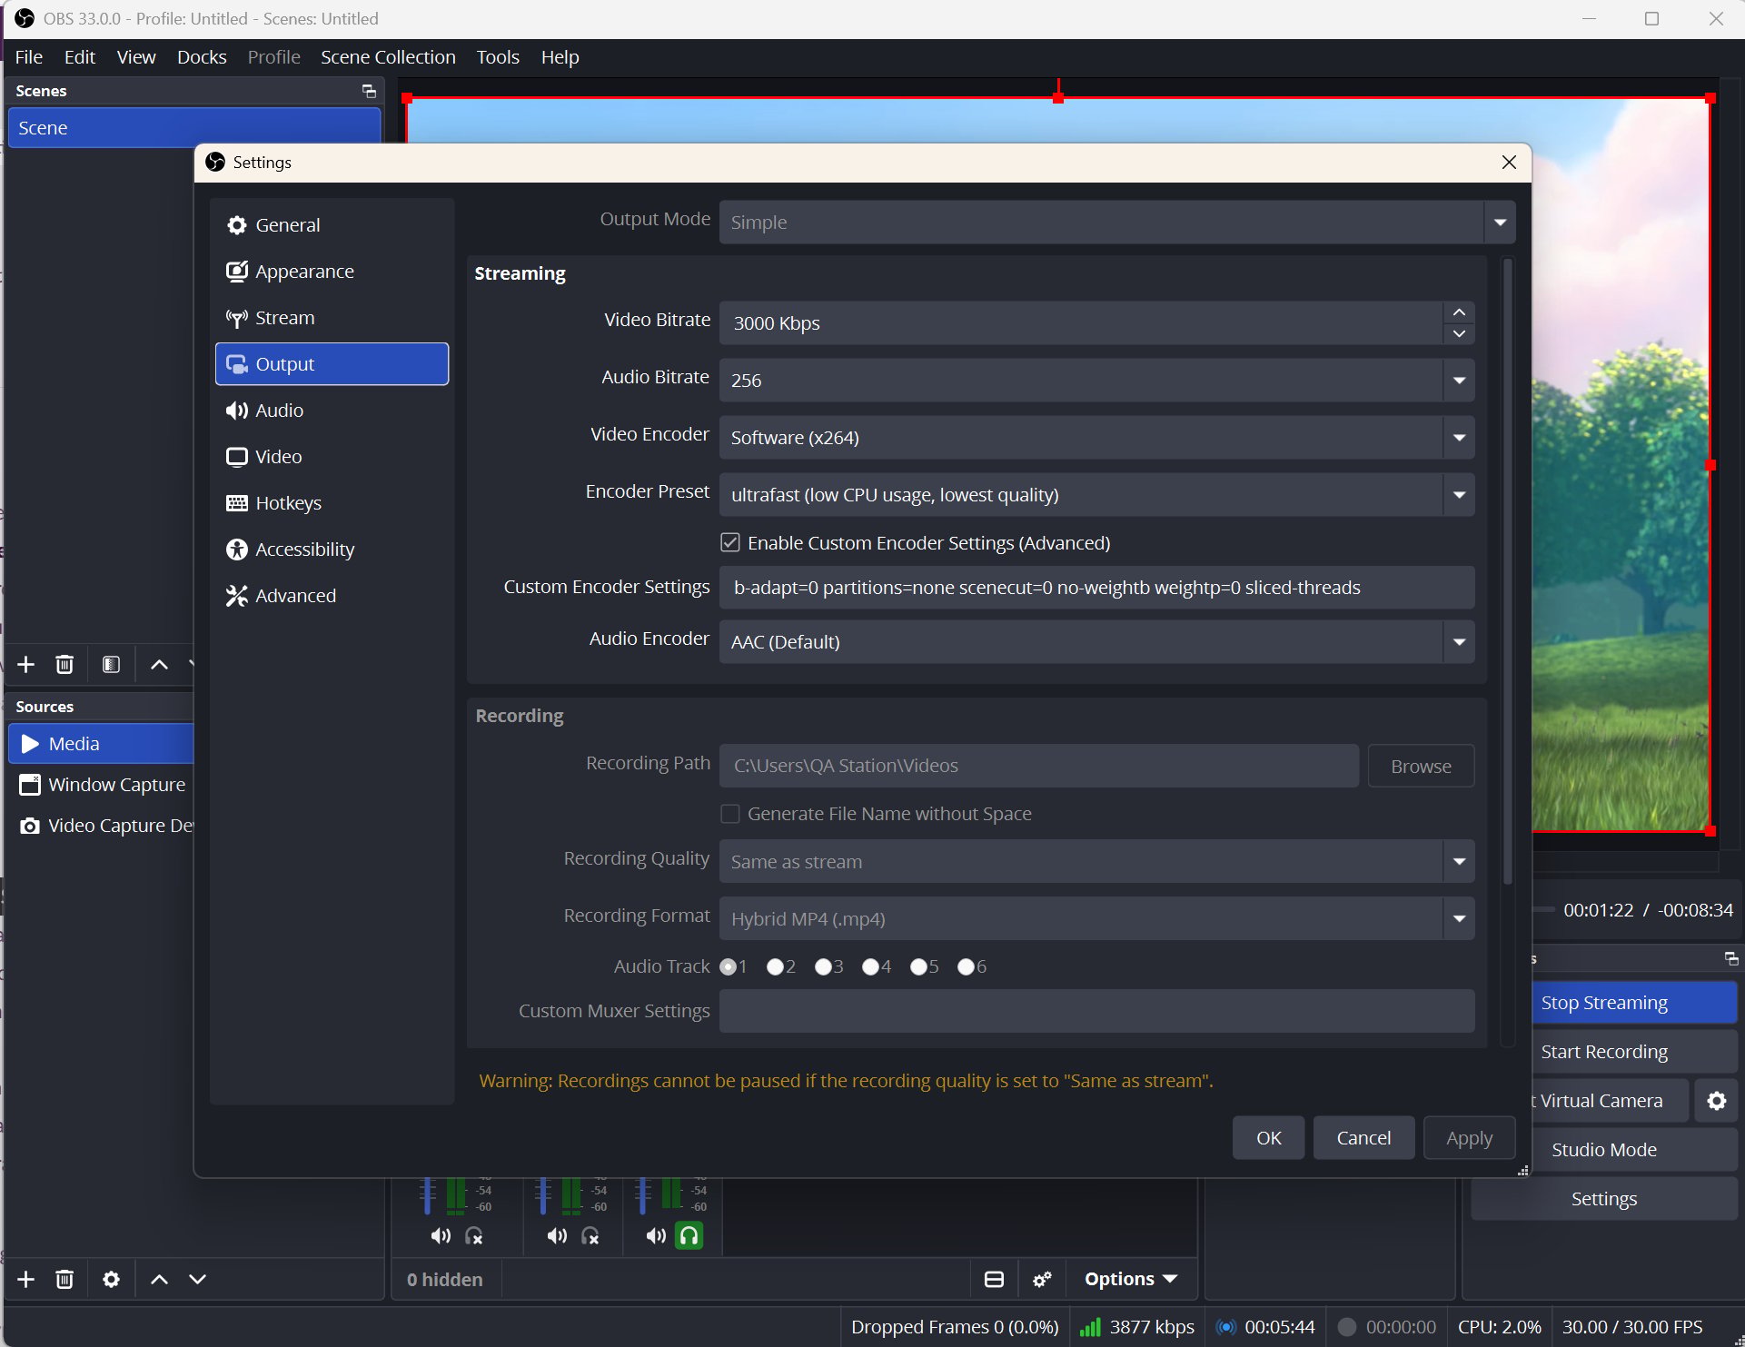Expand the Audio Encoder dropdown
The width and height of the screenshot is (1745, 1347).
pyautogui.click(x=1459, y=641)
